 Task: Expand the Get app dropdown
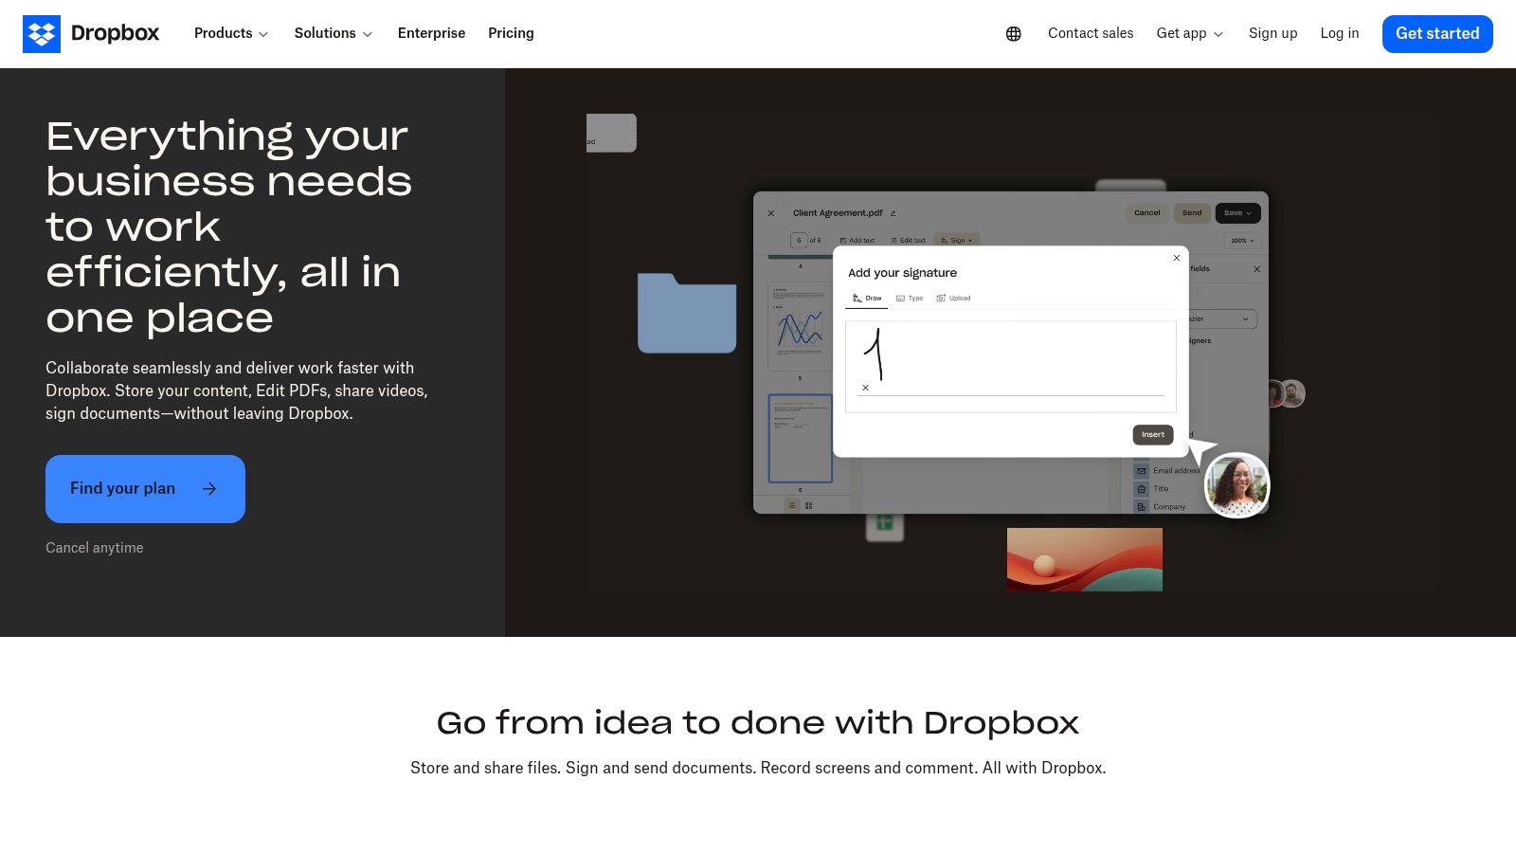coord(1190,33)
